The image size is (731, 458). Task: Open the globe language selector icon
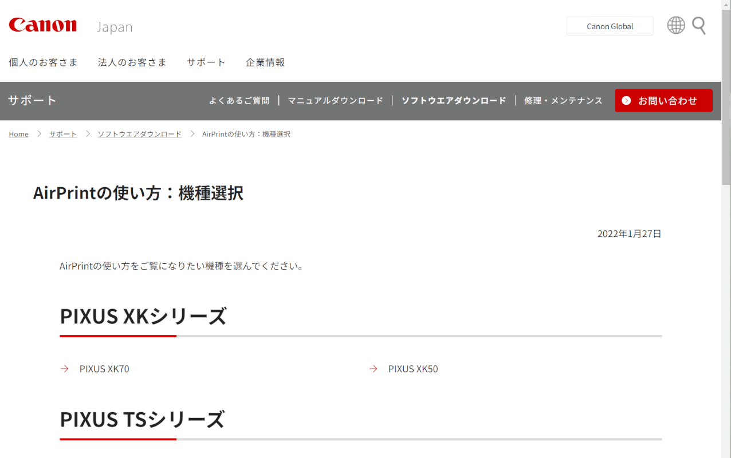pyautogui.click(x=676, y=25)
